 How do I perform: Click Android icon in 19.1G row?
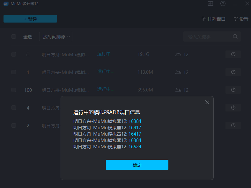(178, 54)
